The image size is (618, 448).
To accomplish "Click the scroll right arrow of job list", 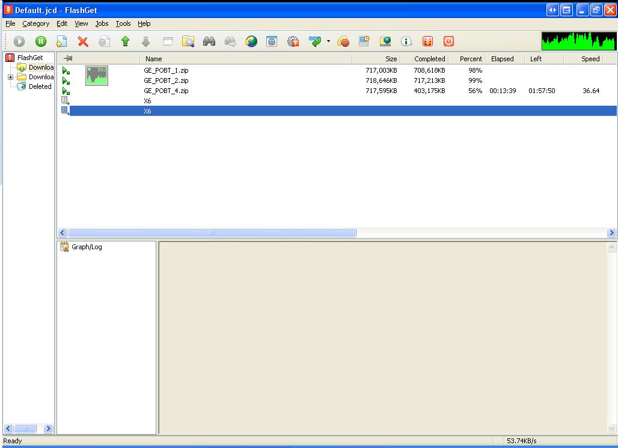I will [x=611, y=232].
